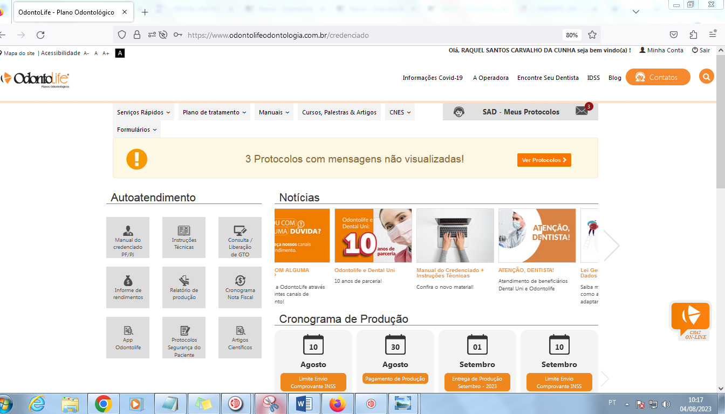Open the Save to Pocket icon
Image resolution: width=725 pixels, height=414 pixels.
[x=674, y=35]
